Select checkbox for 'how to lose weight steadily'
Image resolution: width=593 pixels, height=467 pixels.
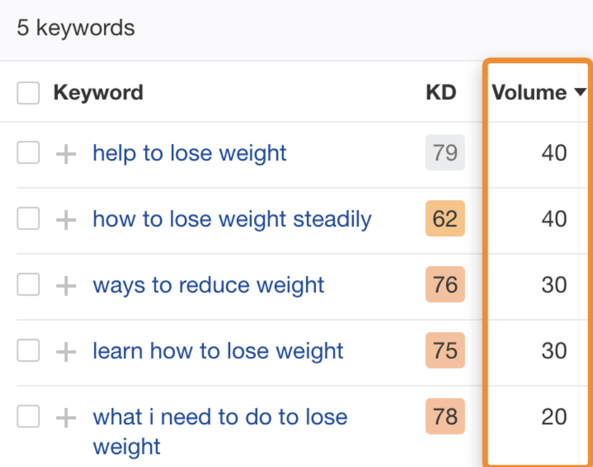[x=28, y=218]
